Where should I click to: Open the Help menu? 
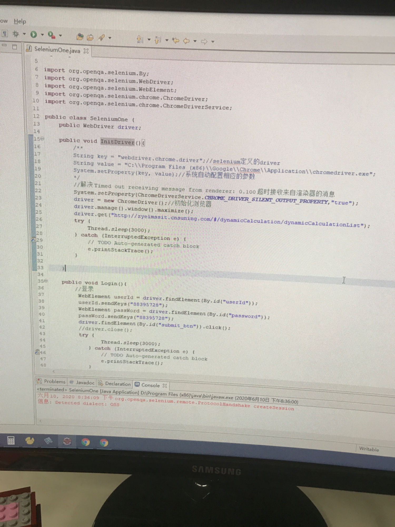click(x=20, y=22)
